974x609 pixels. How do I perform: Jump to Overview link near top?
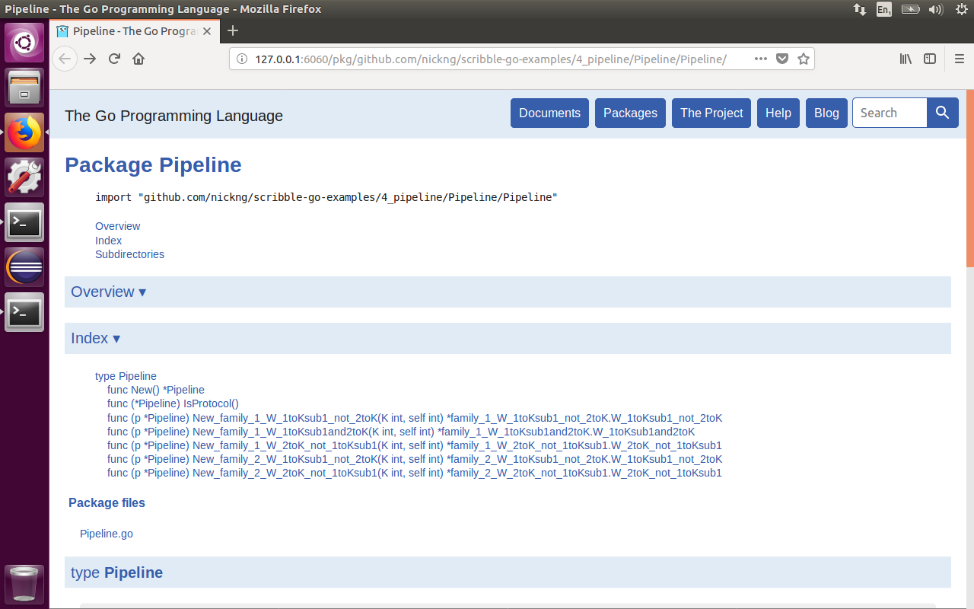click(x=117, y=226)
